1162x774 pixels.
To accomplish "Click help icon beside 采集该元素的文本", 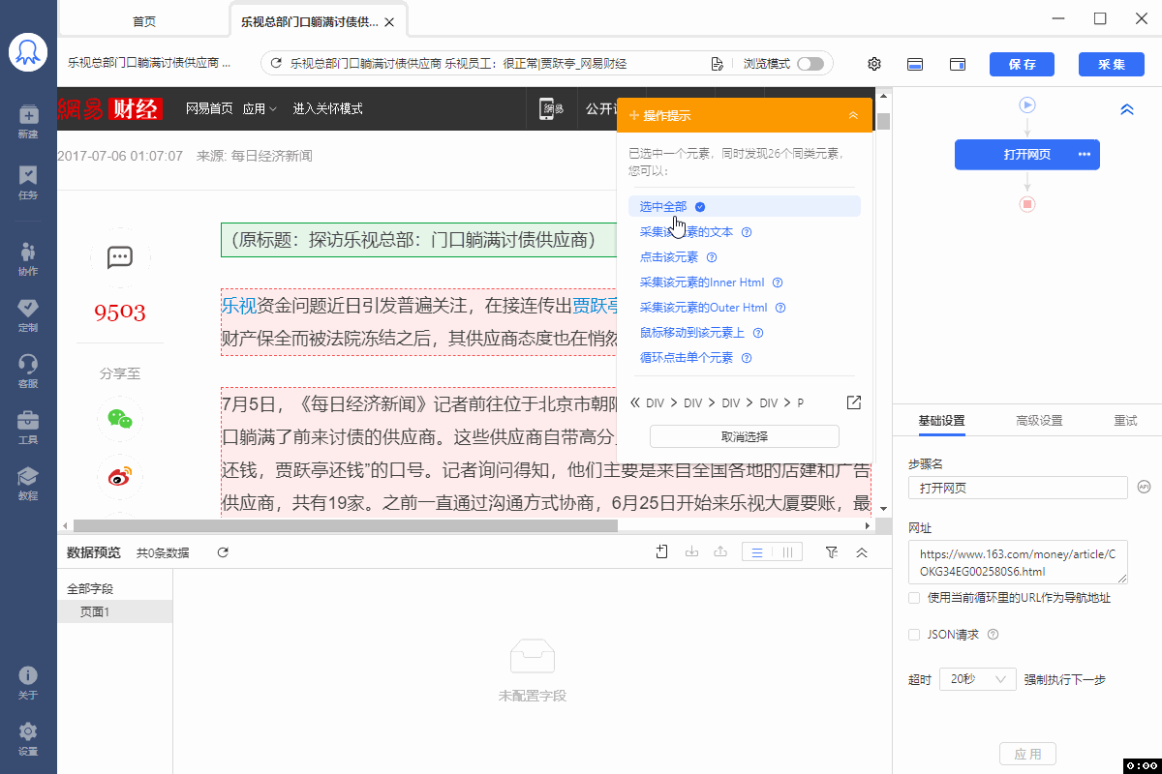I will click(747, 232).
